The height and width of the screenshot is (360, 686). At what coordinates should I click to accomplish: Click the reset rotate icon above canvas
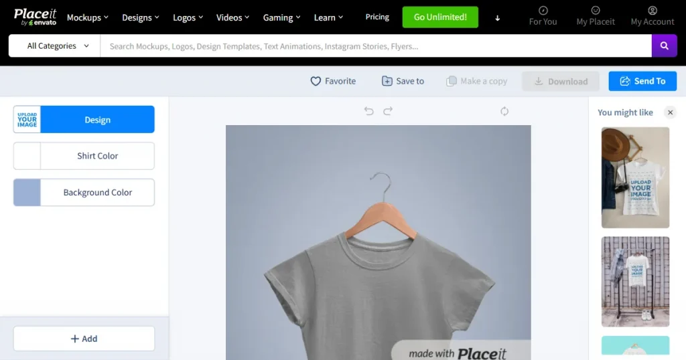point(504,111)
